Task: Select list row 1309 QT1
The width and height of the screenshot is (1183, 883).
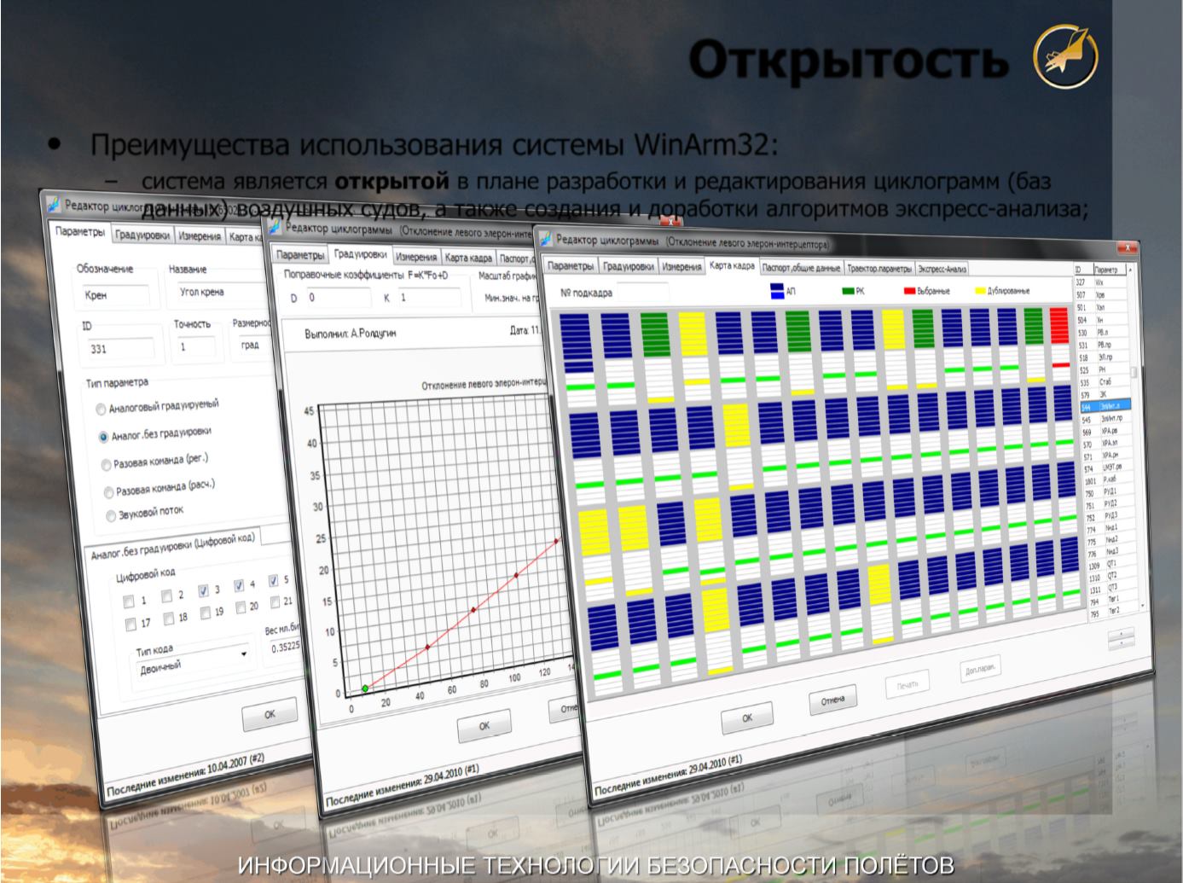Action: coord(1113,566)
